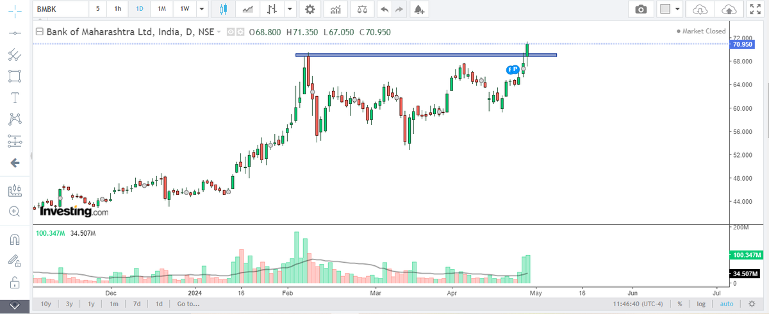Image resolution: width=769 pixels, height=314 pixels.
Task: Toggle log scale mode
Action: (701, 304)
